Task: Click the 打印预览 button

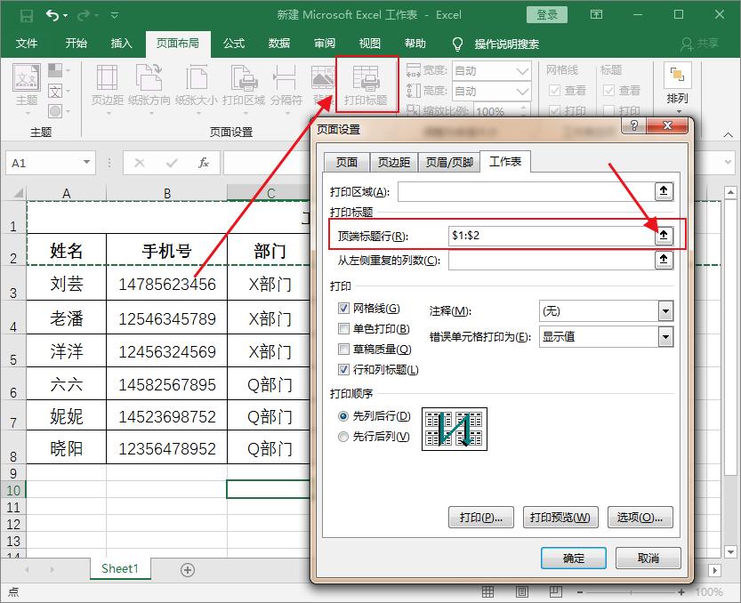Action: [560, 517]
